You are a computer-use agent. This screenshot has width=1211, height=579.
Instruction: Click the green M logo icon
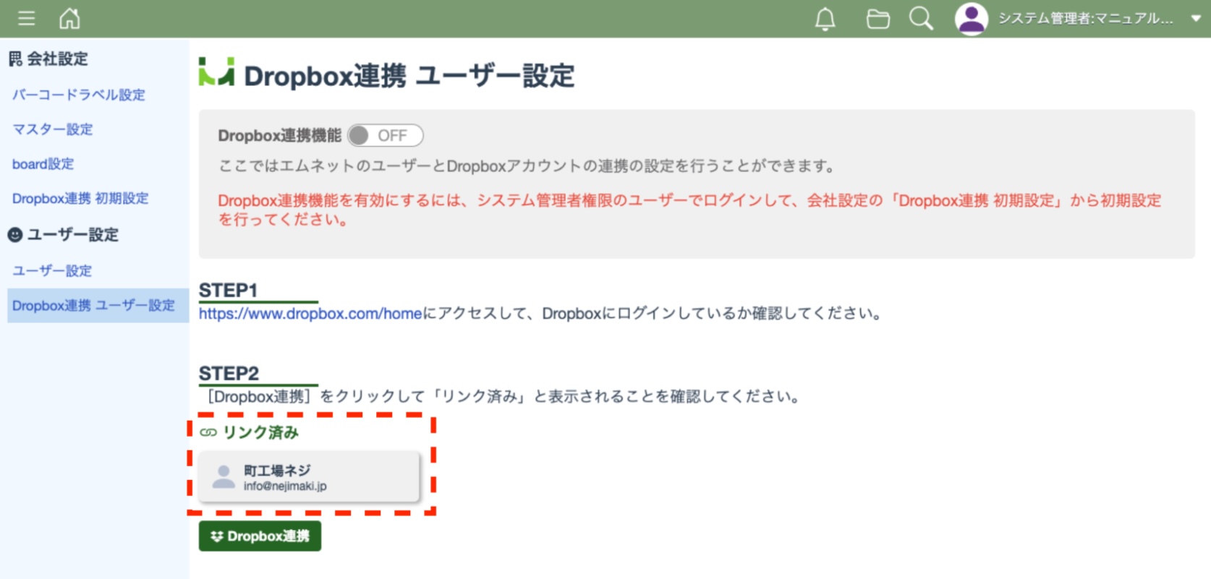tap(216, 72)
